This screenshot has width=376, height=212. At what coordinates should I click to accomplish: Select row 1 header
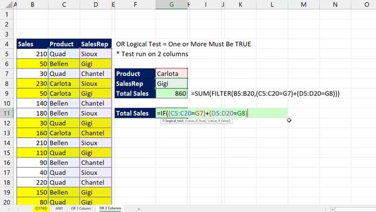[x=6, y=14]
